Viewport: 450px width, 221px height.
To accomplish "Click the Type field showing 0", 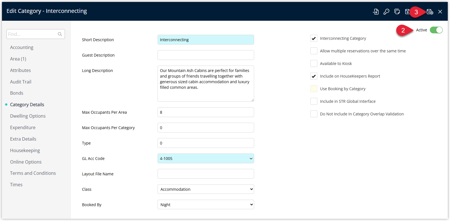I will point(206,143).
